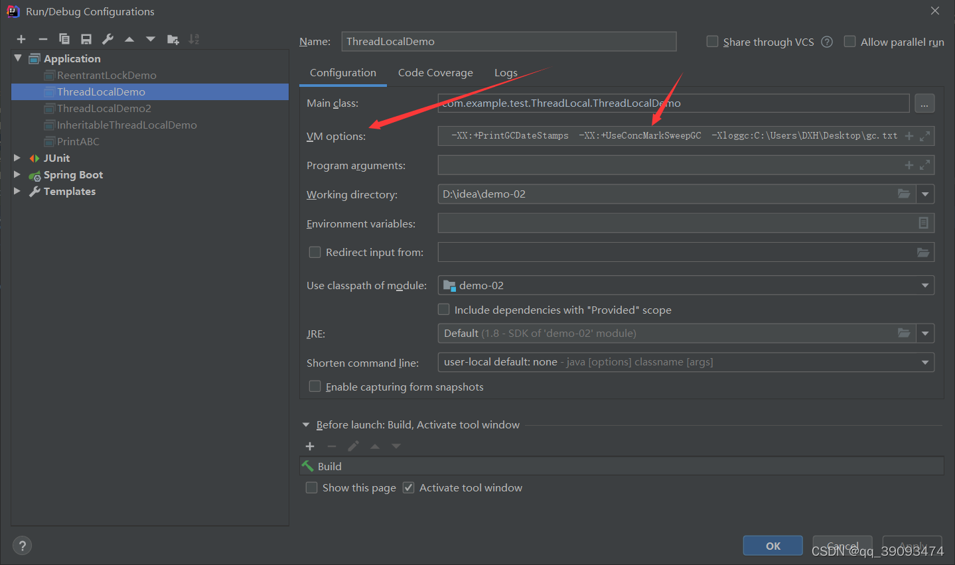Viewport: 955px width, 565px height.
Task: Switch to Configuration tab
Action: click(x=343, y=73)
